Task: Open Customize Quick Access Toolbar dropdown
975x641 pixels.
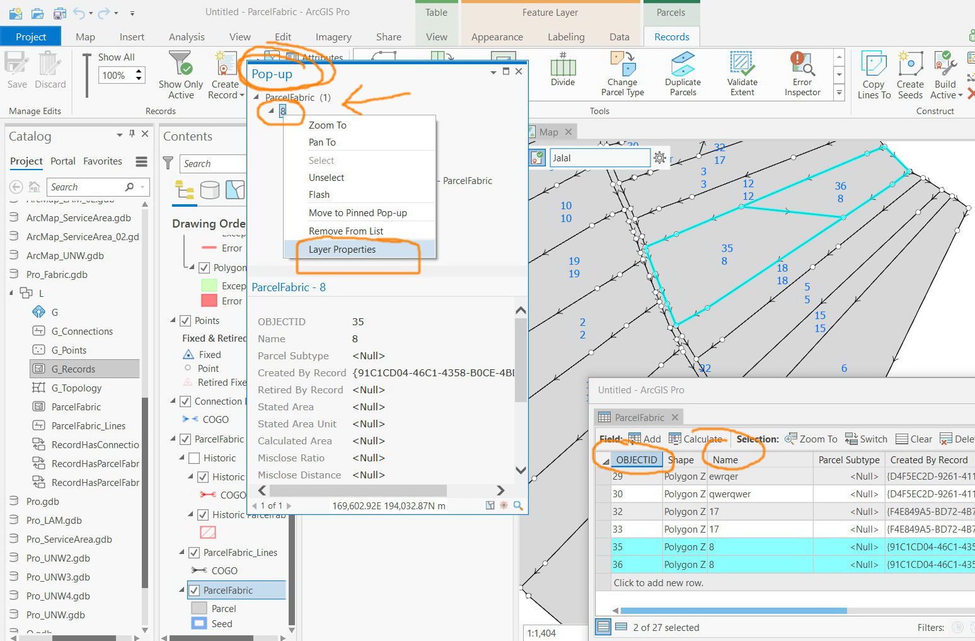Action: point(132,13)
